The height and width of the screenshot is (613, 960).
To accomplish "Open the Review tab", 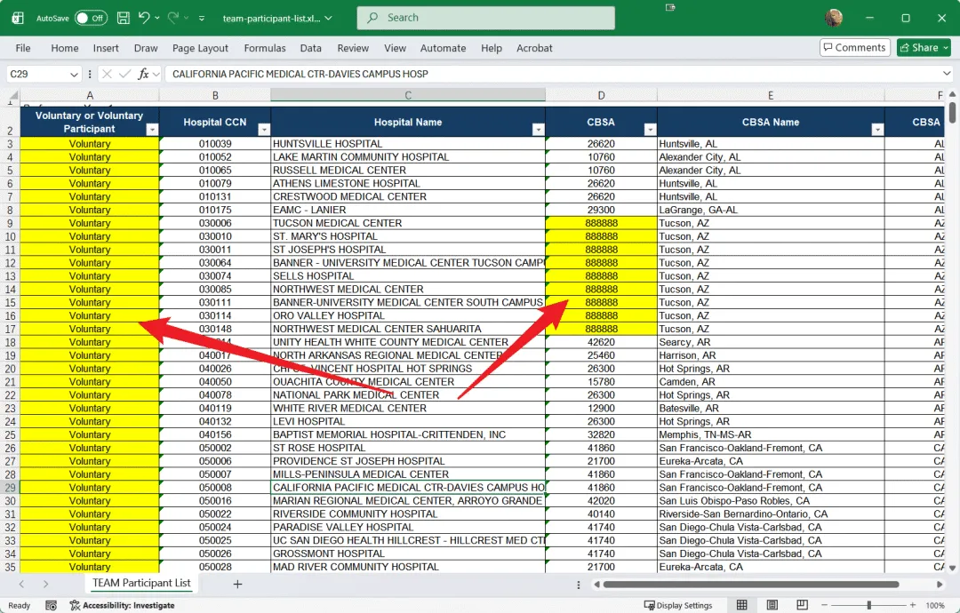I will point(353,48).
